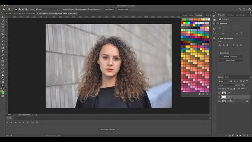Click the foreground color swatch in toolbar
The width and height of the screenshot is (252, 142).
2,92
